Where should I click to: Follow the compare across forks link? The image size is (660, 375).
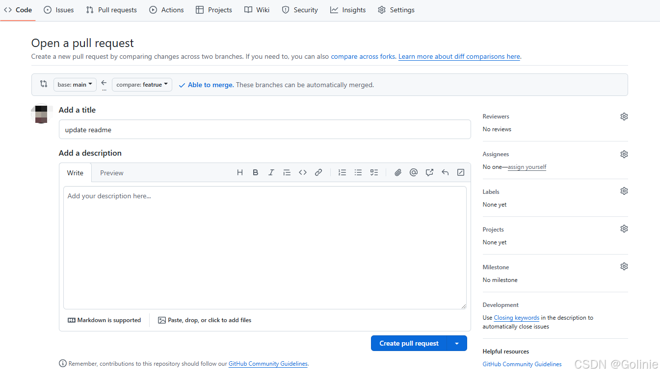(x=363, y=56)
